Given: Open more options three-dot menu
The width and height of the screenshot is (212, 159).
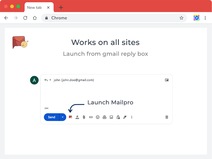Looking at the screenshot, I should click(x=132, y=117).
